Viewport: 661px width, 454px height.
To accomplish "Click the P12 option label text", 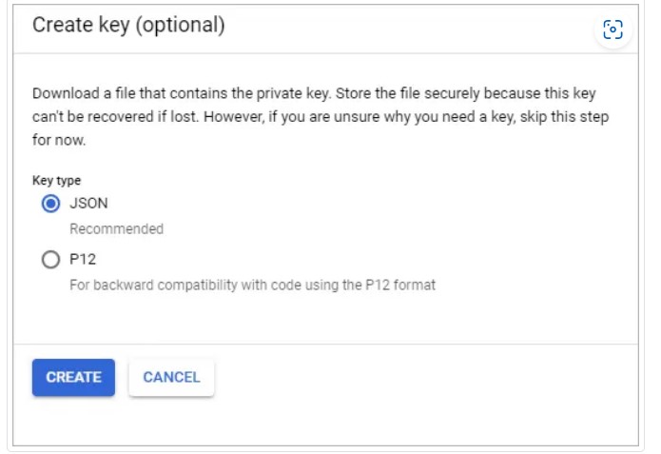I will [x=83, y=259].
